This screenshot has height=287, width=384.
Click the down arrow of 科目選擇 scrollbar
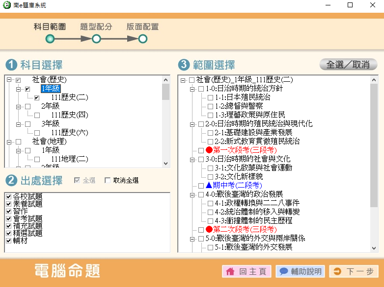pyautogui.click(x=165, y=164)
